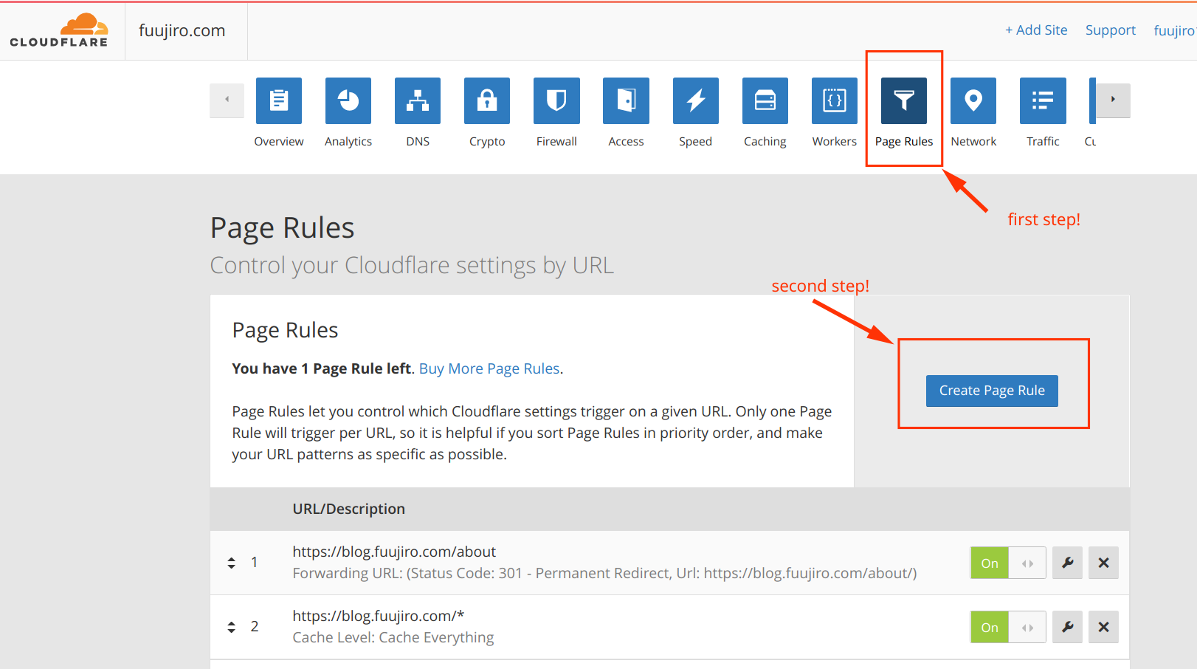Delete the Cache Everything page rule
The height and width of the screenshot is (669, 1197).
1103,627
